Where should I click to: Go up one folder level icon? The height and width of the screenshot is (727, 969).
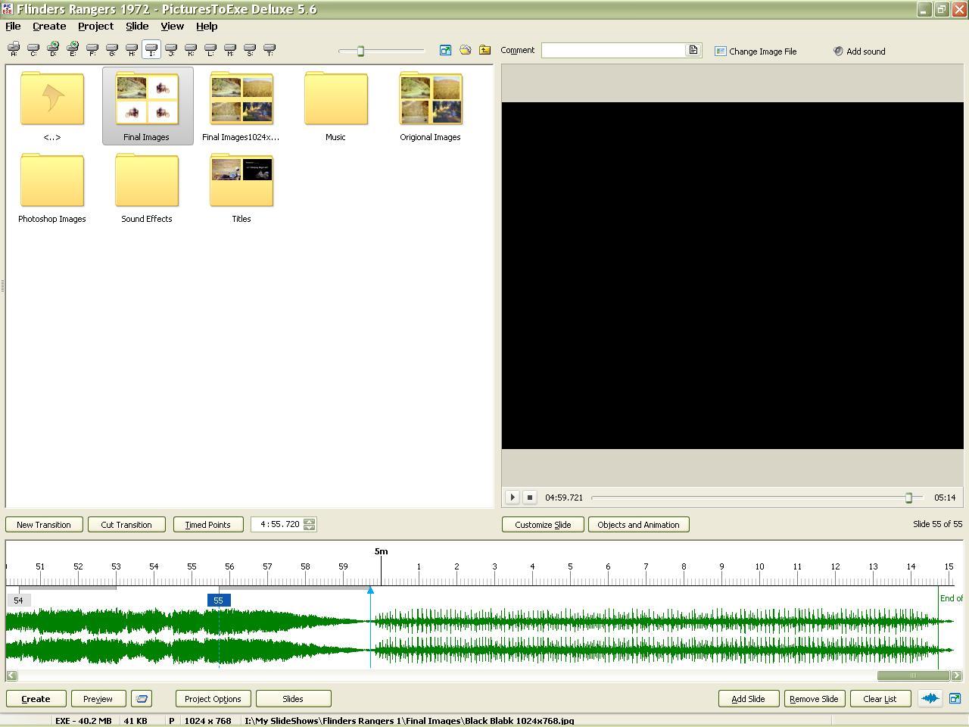pos(484,50)
